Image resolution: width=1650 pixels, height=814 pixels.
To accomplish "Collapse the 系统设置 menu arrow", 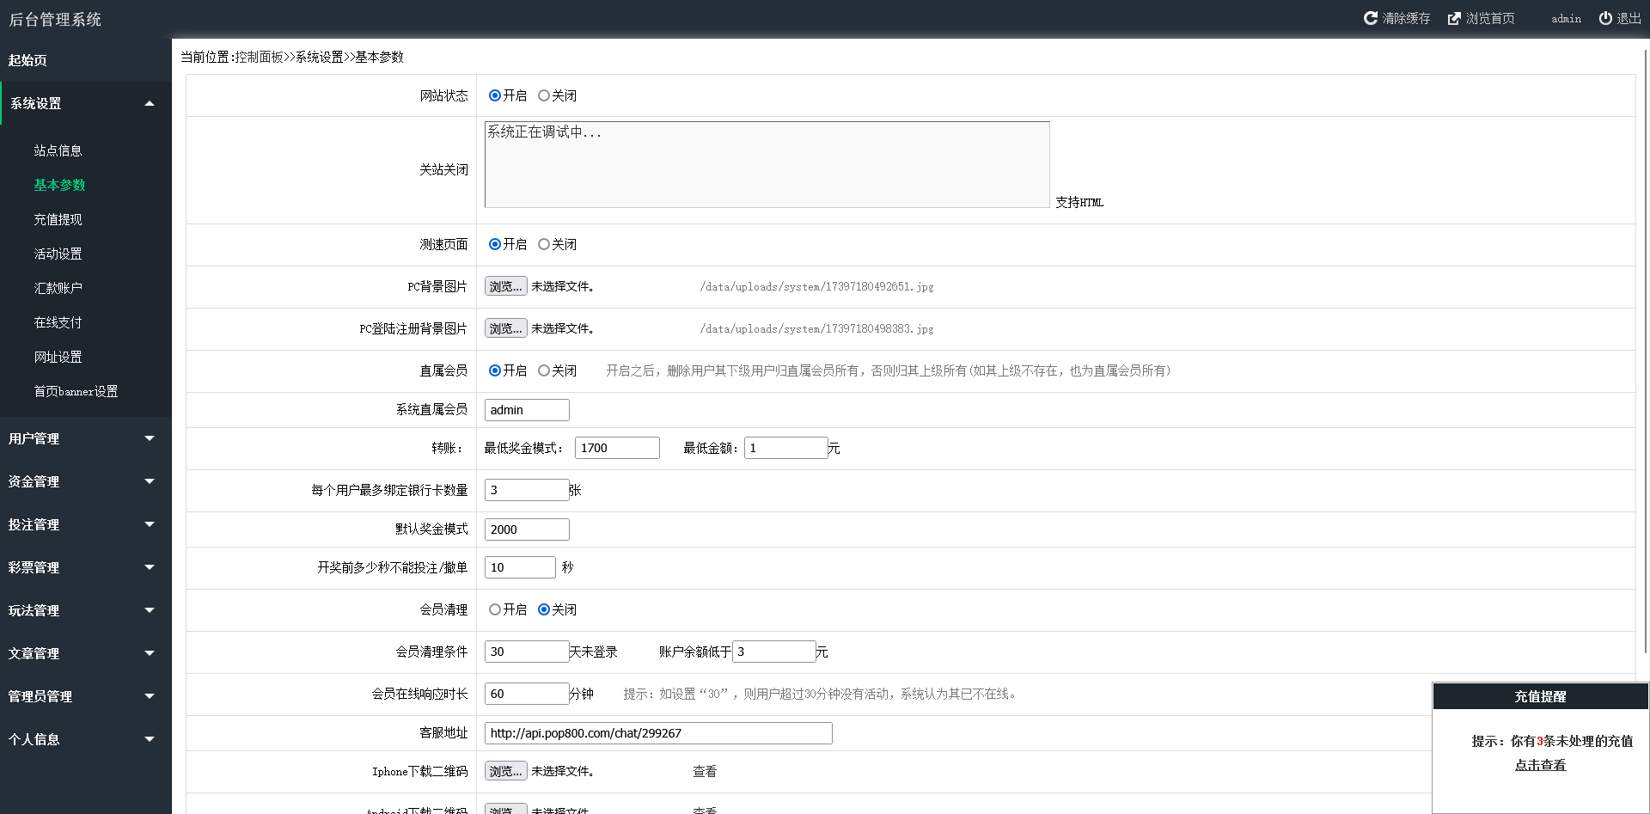I will coord(150,103).
